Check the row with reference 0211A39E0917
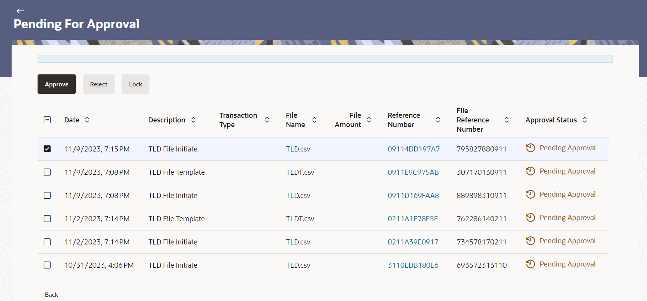The image size is (647, 301). tap(47, 242)
